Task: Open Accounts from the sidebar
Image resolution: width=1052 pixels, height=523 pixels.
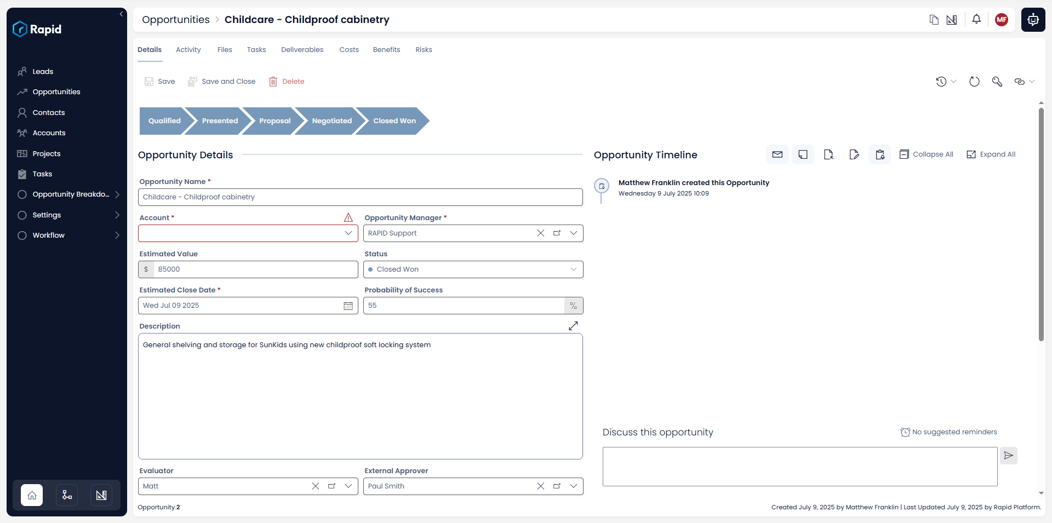Action: [x=49, y=133]
